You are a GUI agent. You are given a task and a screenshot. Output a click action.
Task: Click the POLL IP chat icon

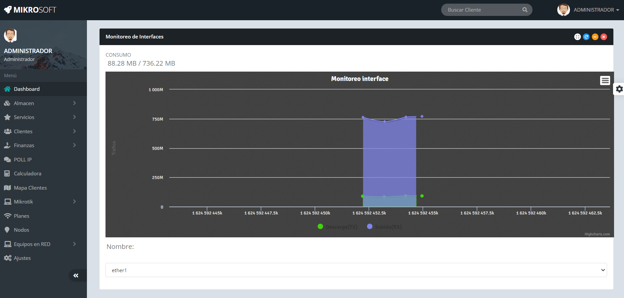(7, 160)
